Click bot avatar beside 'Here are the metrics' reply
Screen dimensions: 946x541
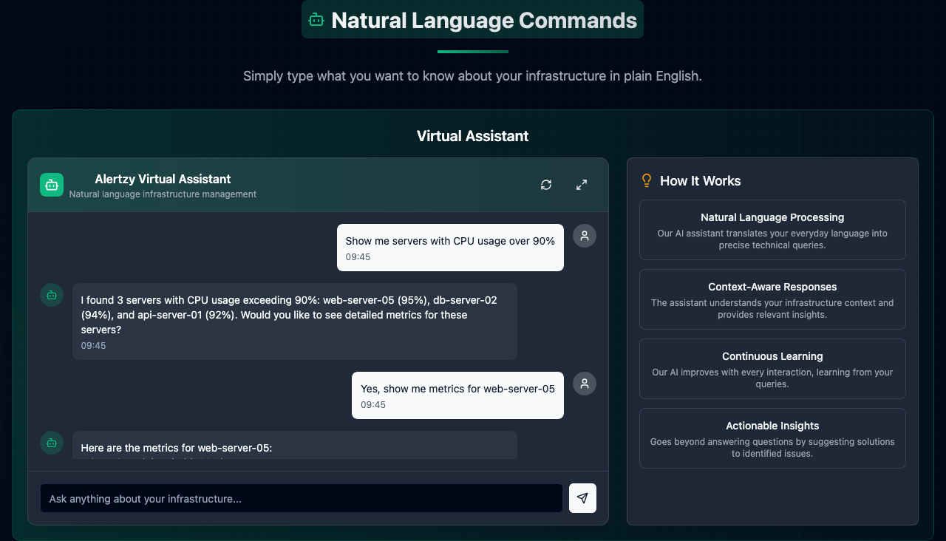pyautogui.click(x=52, y=443)
